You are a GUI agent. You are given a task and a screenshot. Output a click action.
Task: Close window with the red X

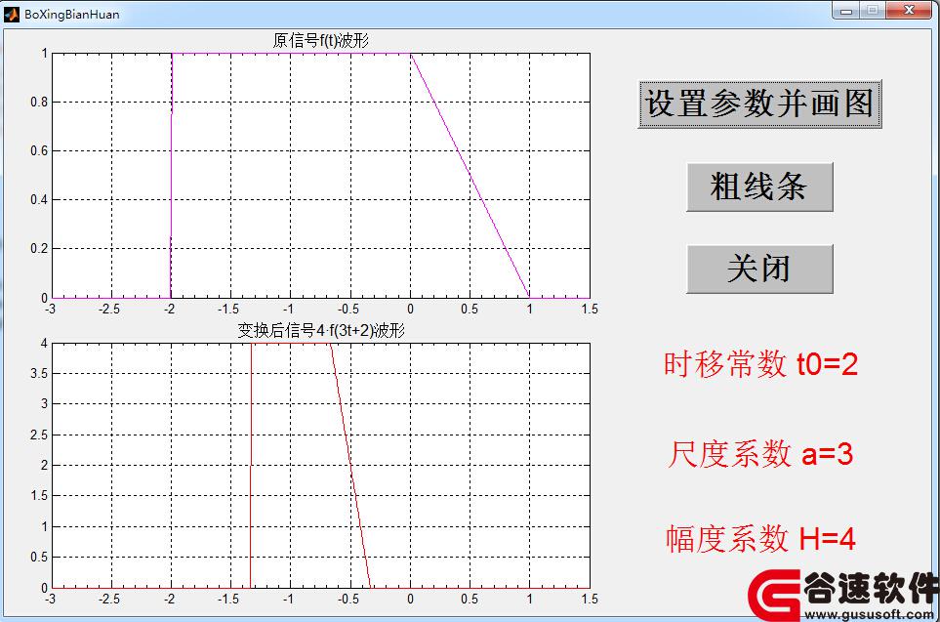909,10
